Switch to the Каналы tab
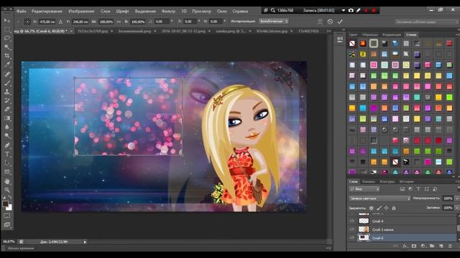460x258 pixels. pos(369,181)
